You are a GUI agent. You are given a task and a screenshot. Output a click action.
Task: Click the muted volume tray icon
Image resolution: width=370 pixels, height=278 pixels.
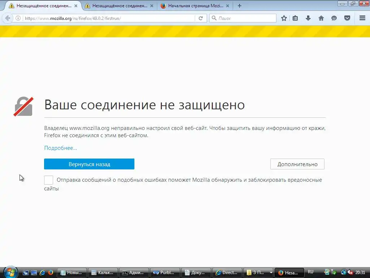point(350,272)
